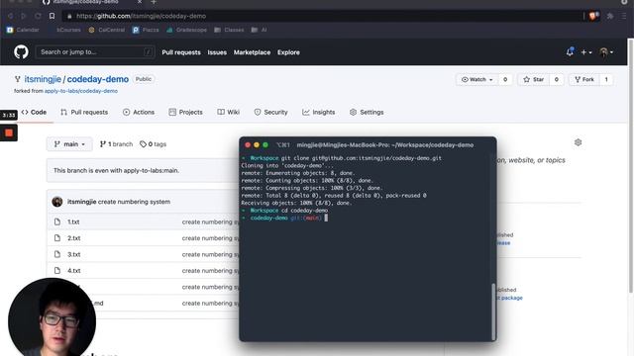Reload the page in the browser
Viewport: 634px width, 356px height.
point(38,16)
